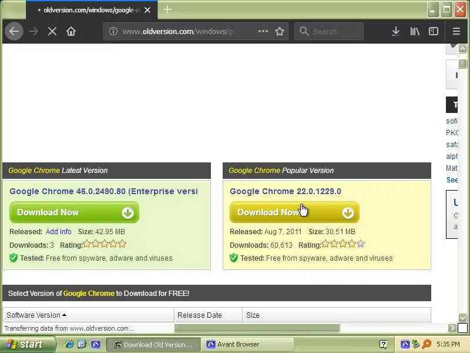Launch Avant Browser from quick launch
Image resolution: width=470 pixels, height=353 pixels.
tap(96, 344)
